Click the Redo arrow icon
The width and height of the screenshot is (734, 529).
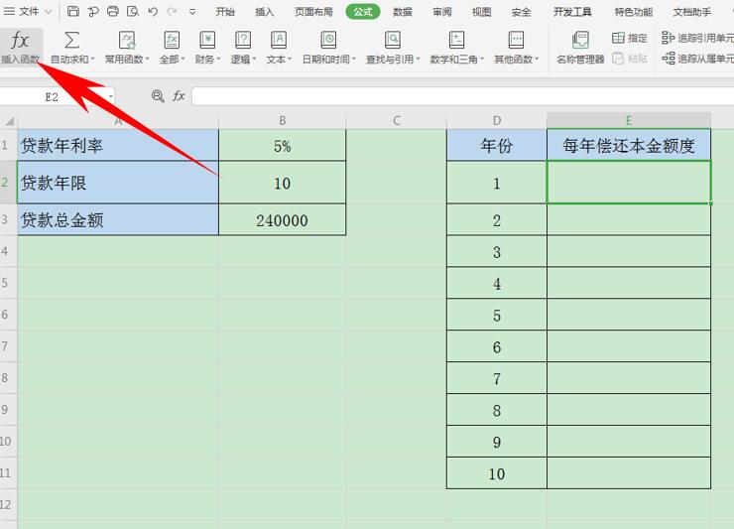click(173, 11)
